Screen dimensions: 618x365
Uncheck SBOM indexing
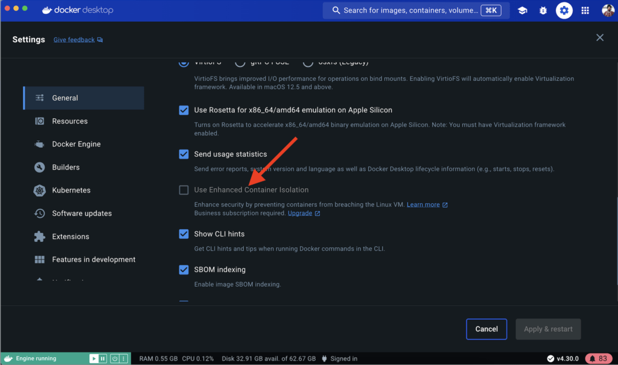[183, 270]
